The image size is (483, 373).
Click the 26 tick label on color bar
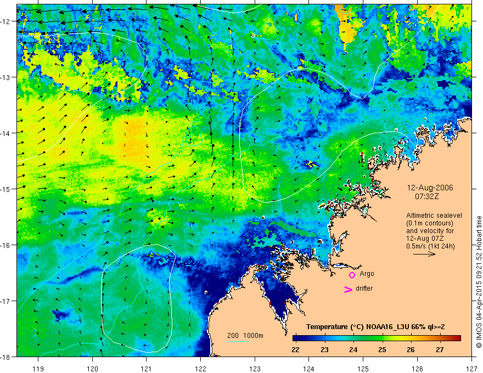coord(411,349)
